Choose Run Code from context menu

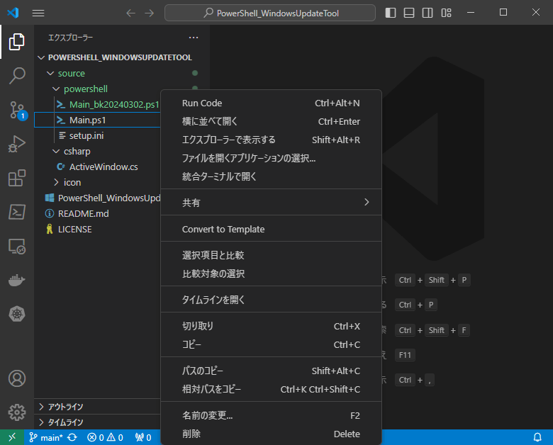pos(271,103)
